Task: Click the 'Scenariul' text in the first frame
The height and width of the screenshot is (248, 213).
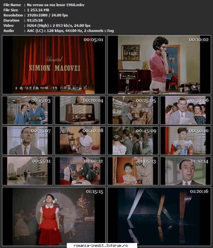Action: click(55, 59)
